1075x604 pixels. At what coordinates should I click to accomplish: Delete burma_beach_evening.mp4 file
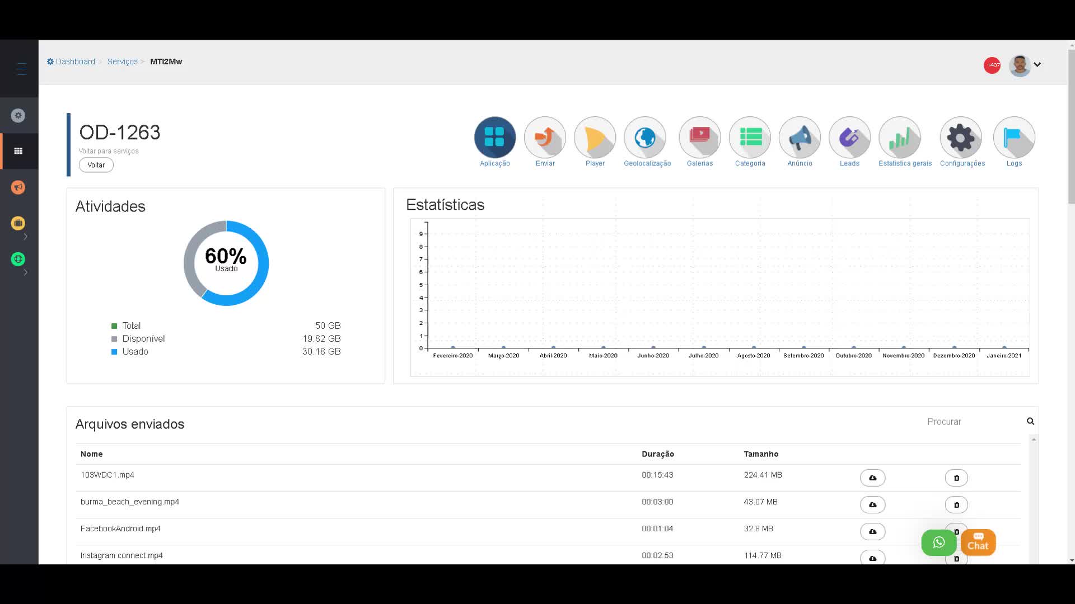pos(956,504)
